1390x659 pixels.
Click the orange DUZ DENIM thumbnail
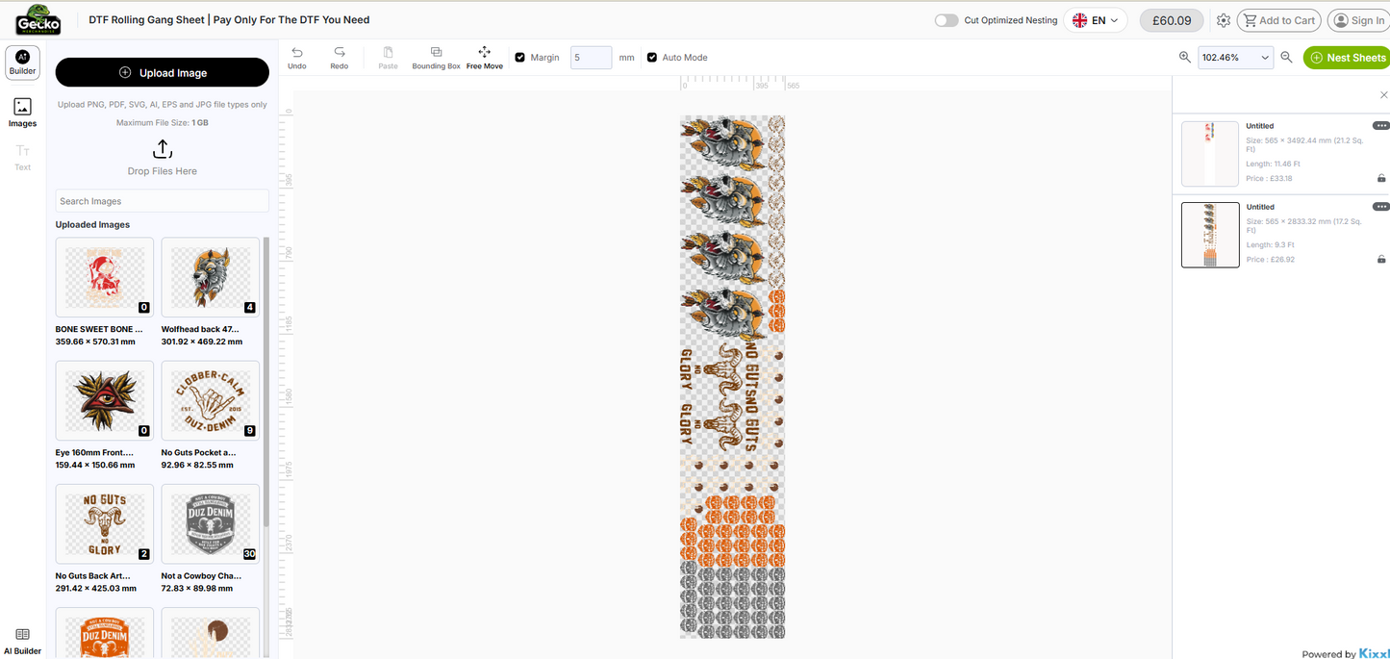(105, 633)
